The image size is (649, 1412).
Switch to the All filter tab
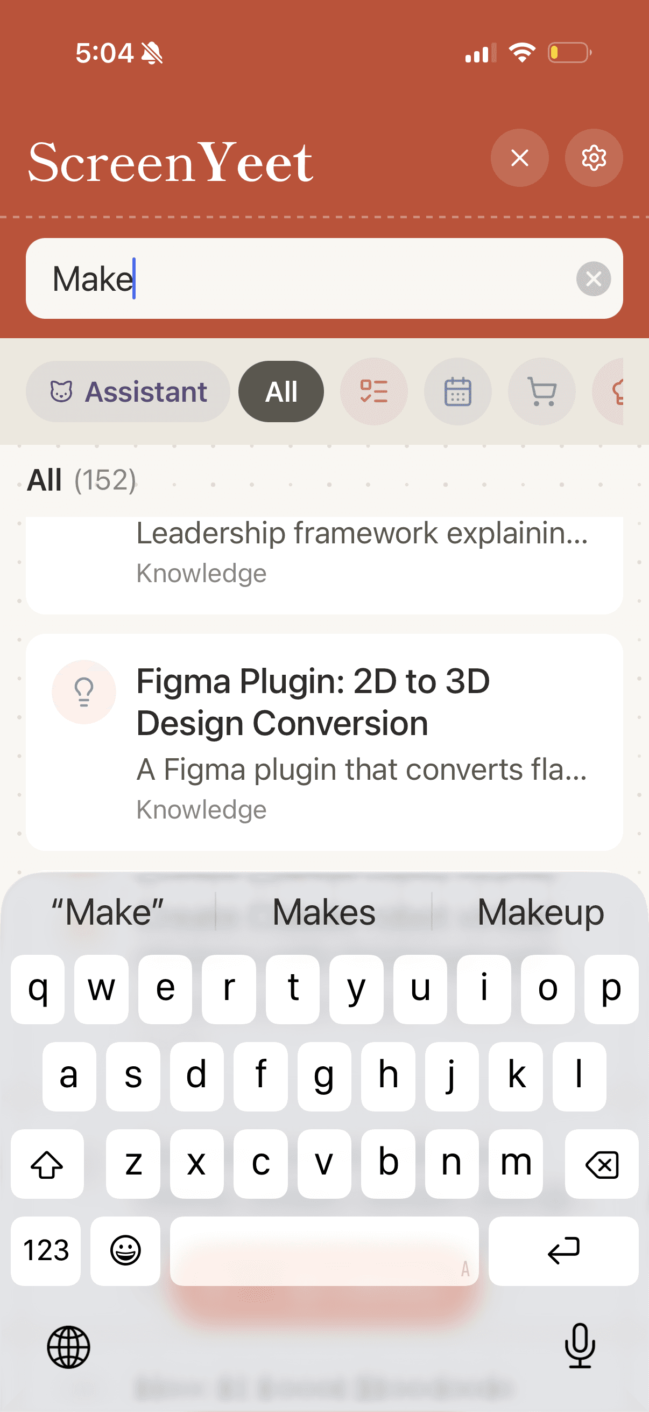[x=281, y=392]
